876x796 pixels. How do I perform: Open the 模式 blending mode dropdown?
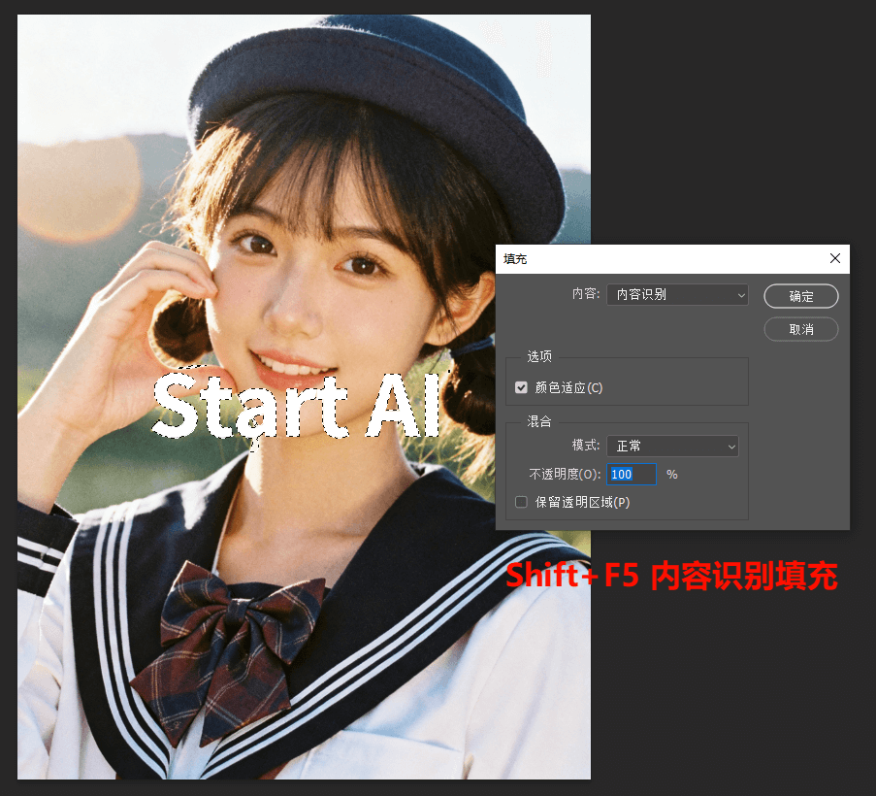coord(672,446)
